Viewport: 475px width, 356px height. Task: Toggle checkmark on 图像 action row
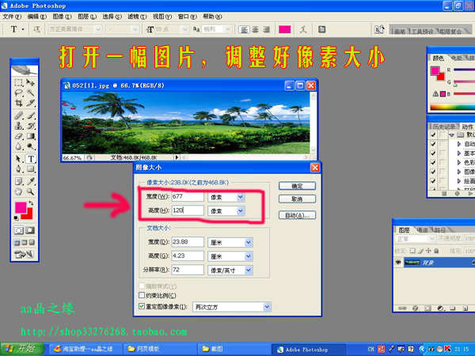point(433,172)
